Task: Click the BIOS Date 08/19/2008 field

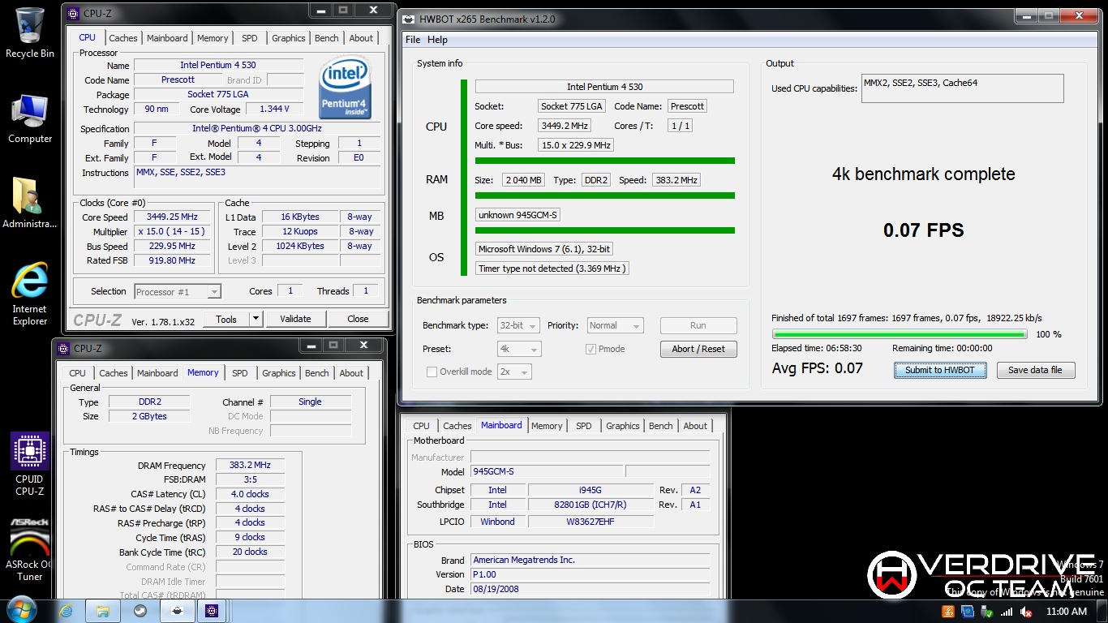Action: (x=590, y=589)
